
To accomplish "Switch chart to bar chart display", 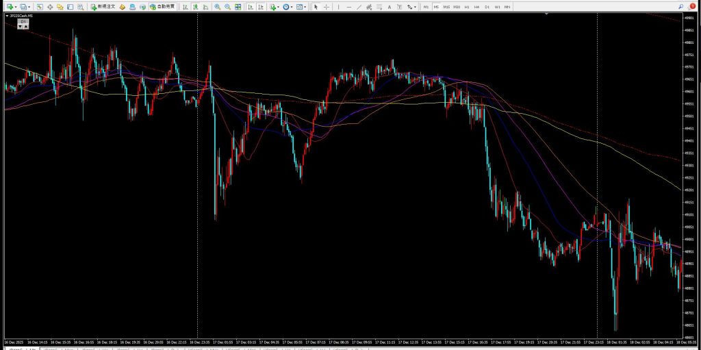I will coord(186,7).
